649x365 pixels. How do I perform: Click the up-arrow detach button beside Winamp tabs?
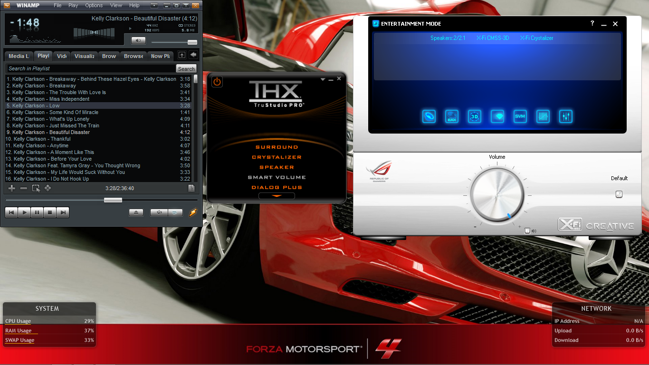click(x=182, y=55)
